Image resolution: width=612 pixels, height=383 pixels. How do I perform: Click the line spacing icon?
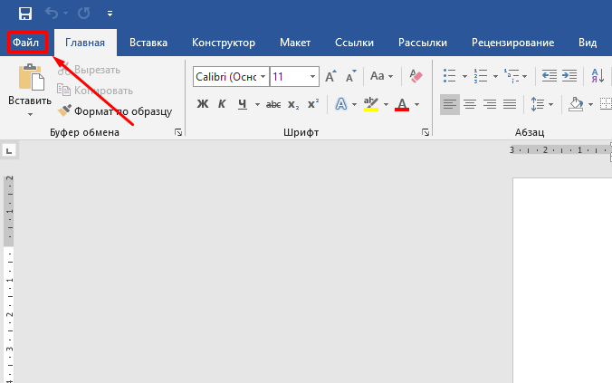point(538,104)
